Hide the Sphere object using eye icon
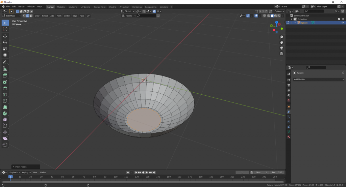Screen dimensions: 346x187 tap(343, 23)
